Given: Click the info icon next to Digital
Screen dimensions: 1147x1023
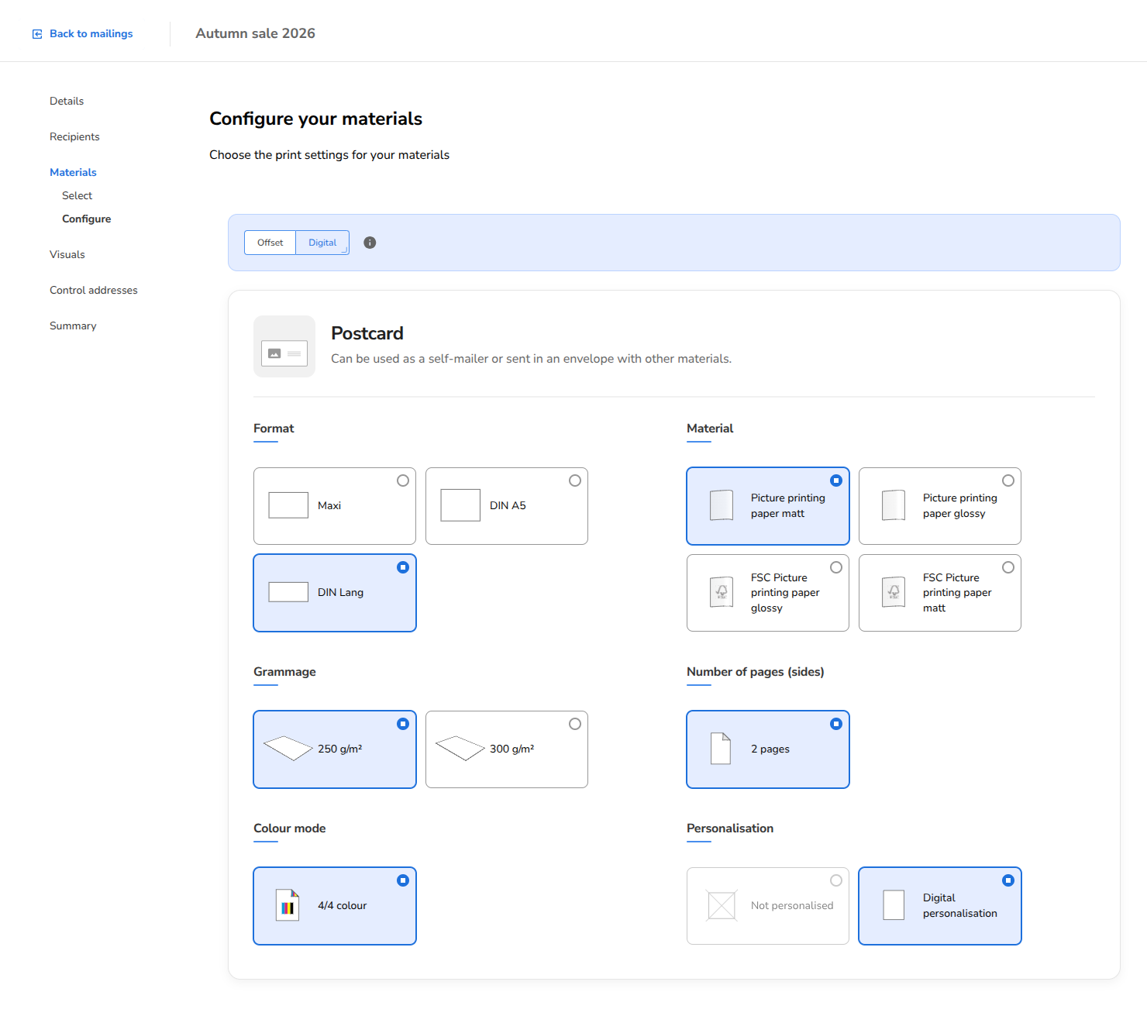Looking at the screenshot, I should 370,243.
